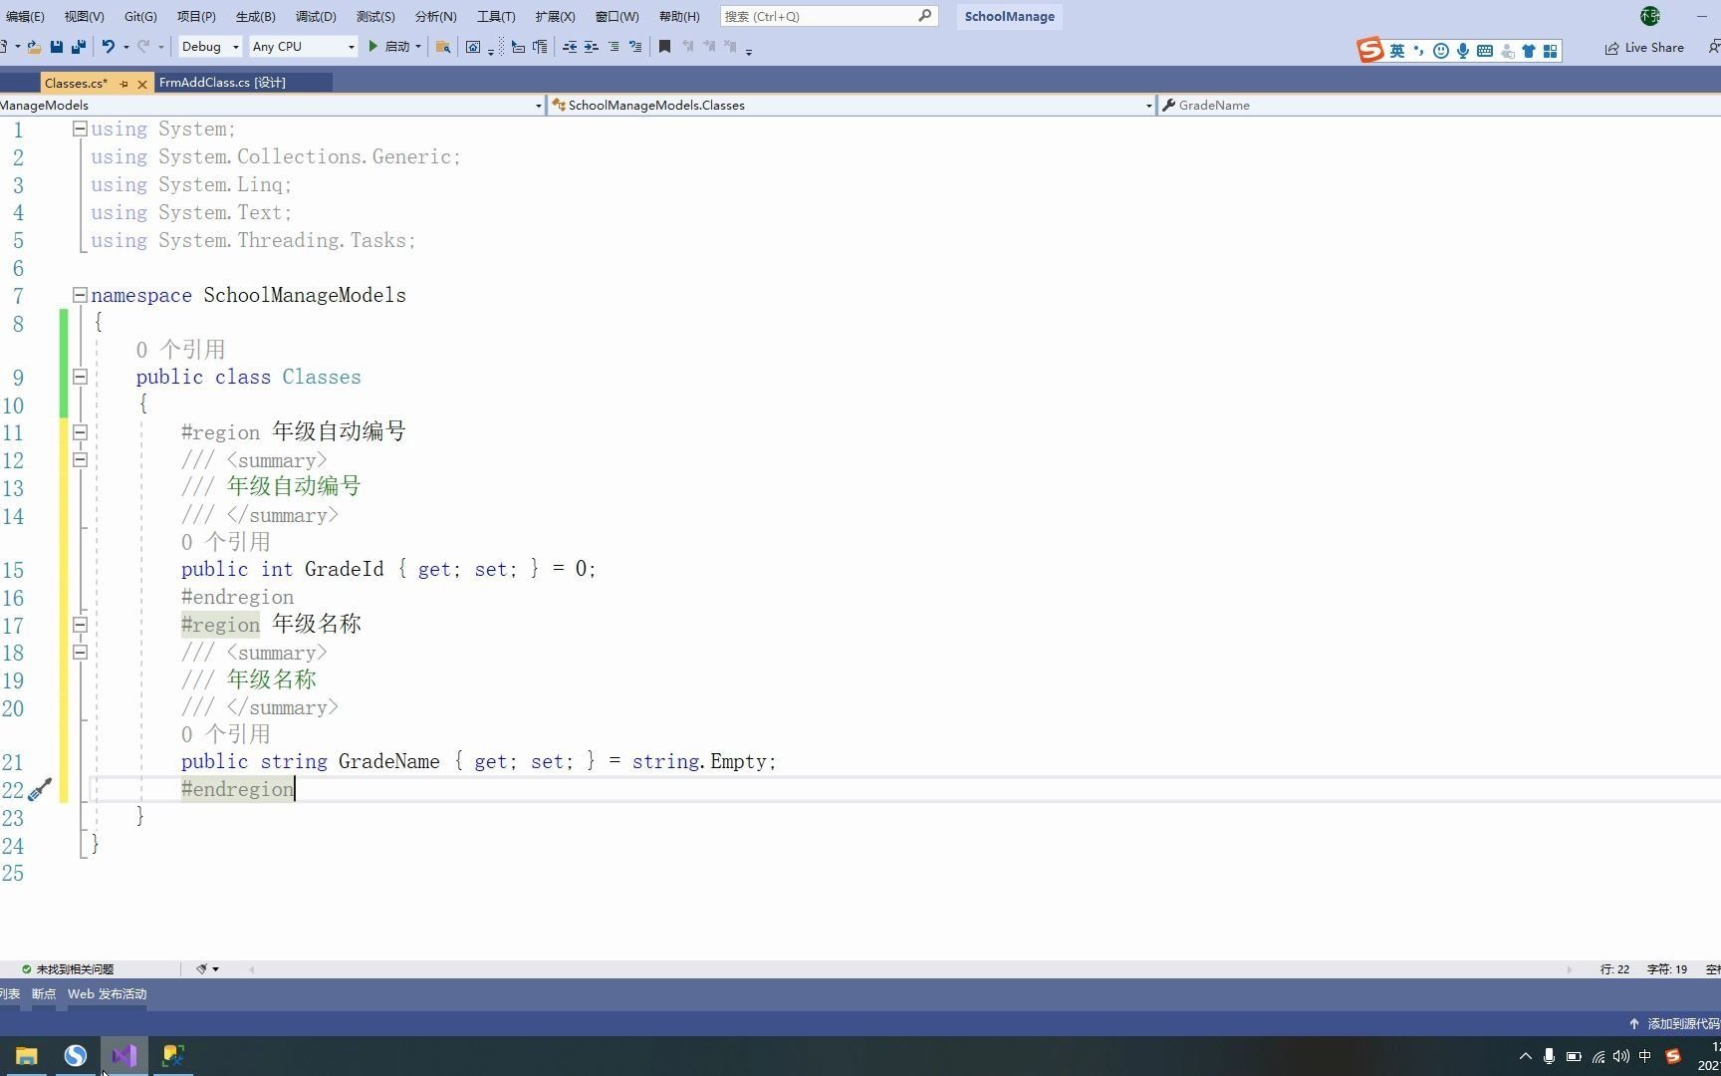Viewport: 1721px width, 1076px height.
Task: Open the 断点 panel at the bottom
Action: click(x=43, y=993)
